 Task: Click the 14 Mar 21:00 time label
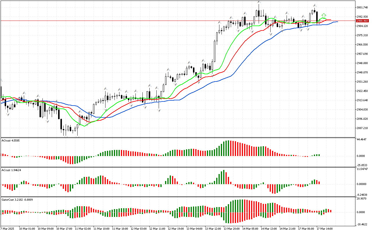point(287,229)
